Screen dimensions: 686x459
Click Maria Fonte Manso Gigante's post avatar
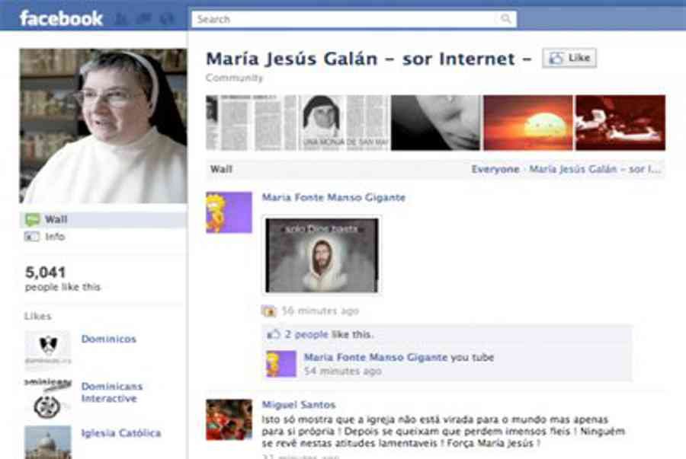(x=229, y=212)
